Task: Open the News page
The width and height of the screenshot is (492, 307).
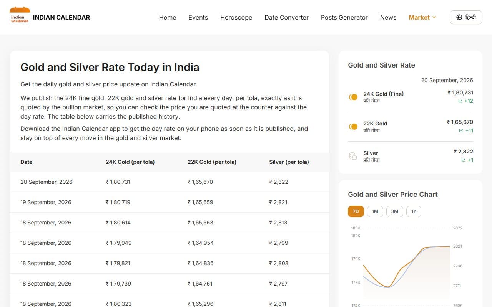Action: [388, 17]
